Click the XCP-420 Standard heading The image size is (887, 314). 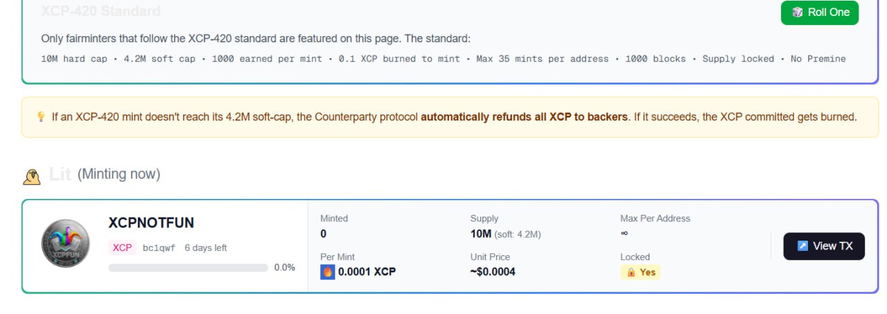point(100,11)
